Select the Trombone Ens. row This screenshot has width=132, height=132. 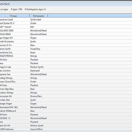point(66,52)
